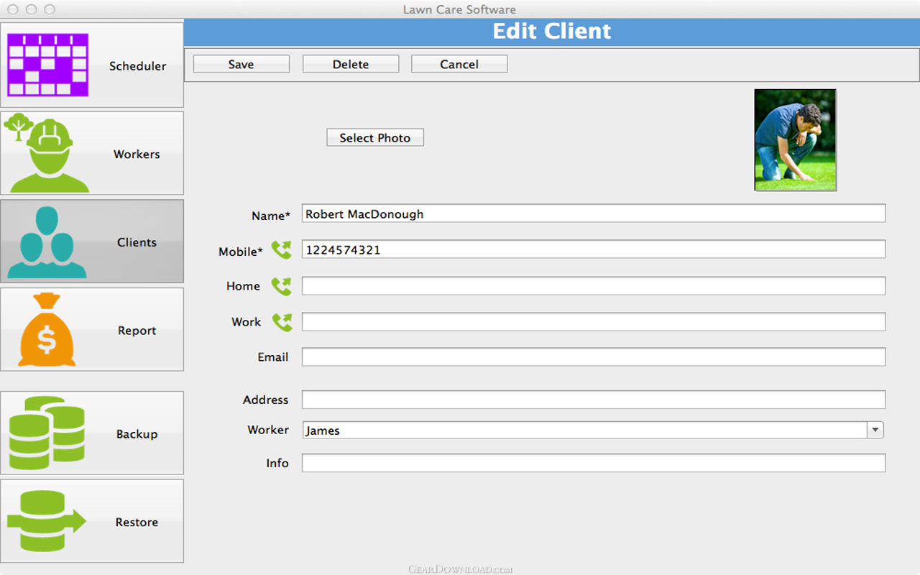
Task: Select the teal Clients people icon
Action: 47,242
